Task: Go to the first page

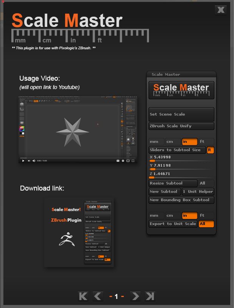Action: pos(83,296)
